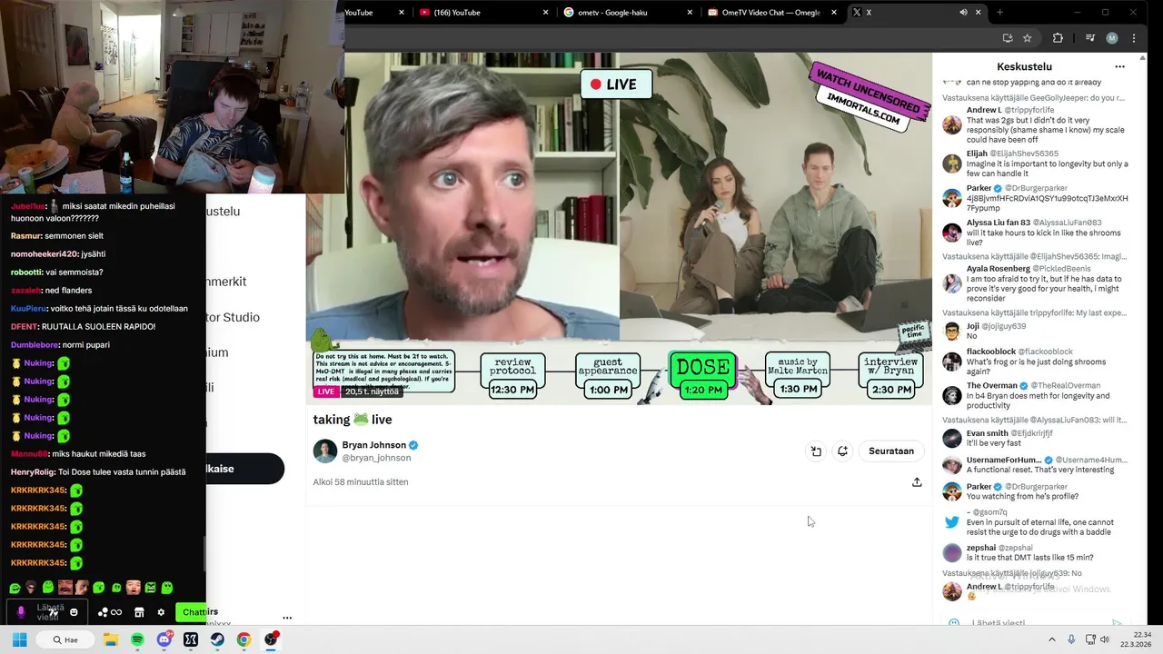Click the purple microphone icon in stream chat
The height and width of the screenshot is (654, 1163).
pyautogui.click(x=21, y=612)
